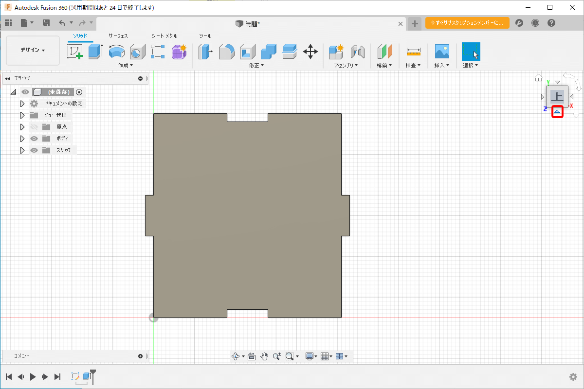
Task: Open the Help question mark icon
Action: 551,23
